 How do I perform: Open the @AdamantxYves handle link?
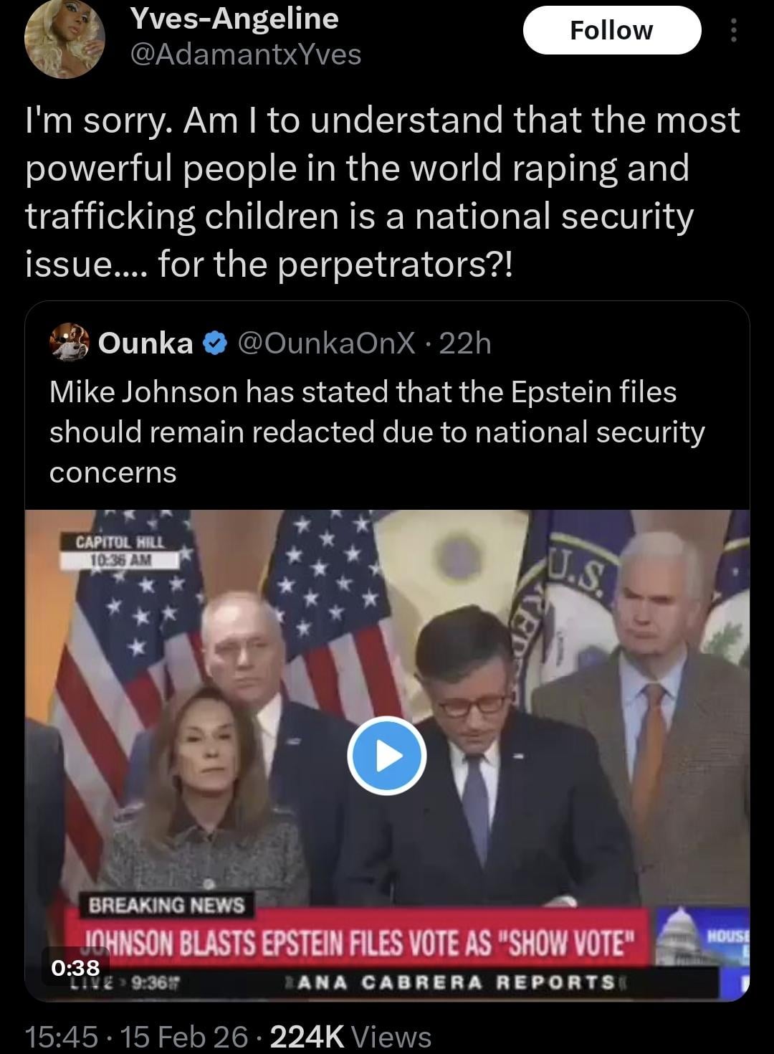[x=245, y=54]
